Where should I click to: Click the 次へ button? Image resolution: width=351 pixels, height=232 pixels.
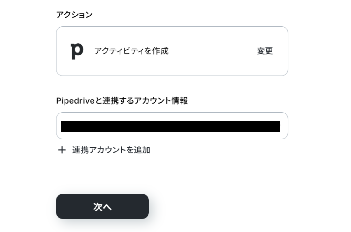click(x=102, y=206)
